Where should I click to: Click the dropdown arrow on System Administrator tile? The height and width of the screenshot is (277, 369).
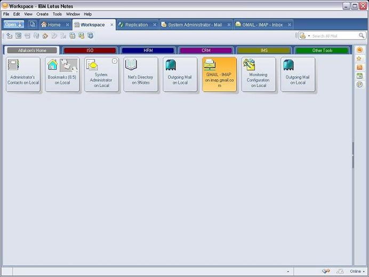coord(115,61)
